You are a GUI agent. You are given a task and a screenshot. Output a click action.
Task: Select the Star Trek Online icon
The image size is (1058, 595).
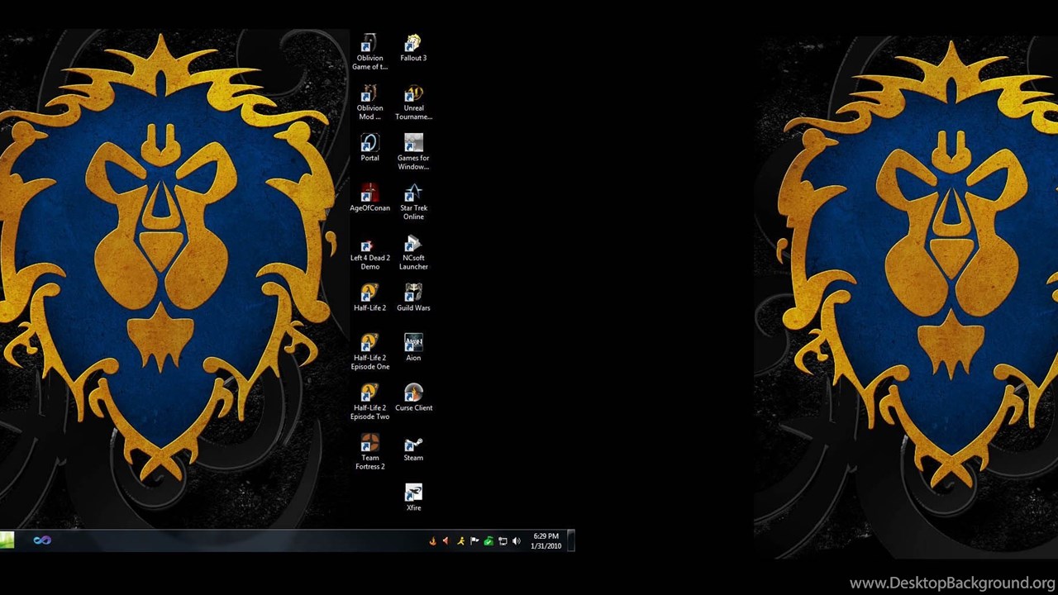click(413, 202)
